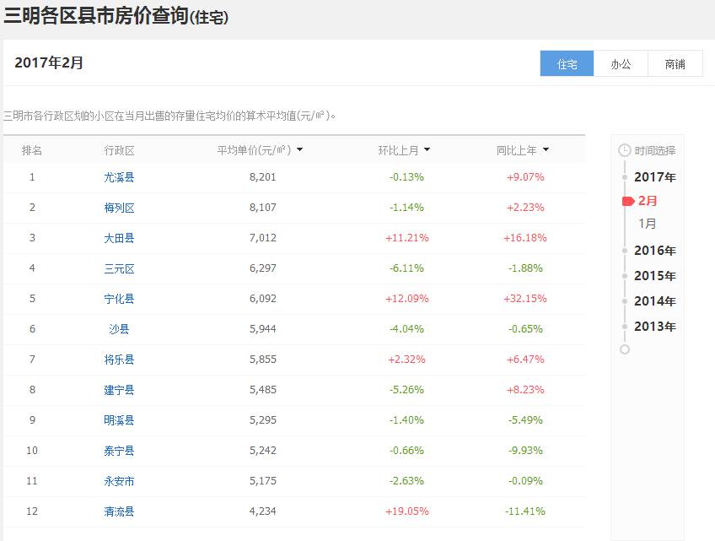Open the 泰宁县 district link
This screenshot has height=541, width=715.
pos(119,451)
